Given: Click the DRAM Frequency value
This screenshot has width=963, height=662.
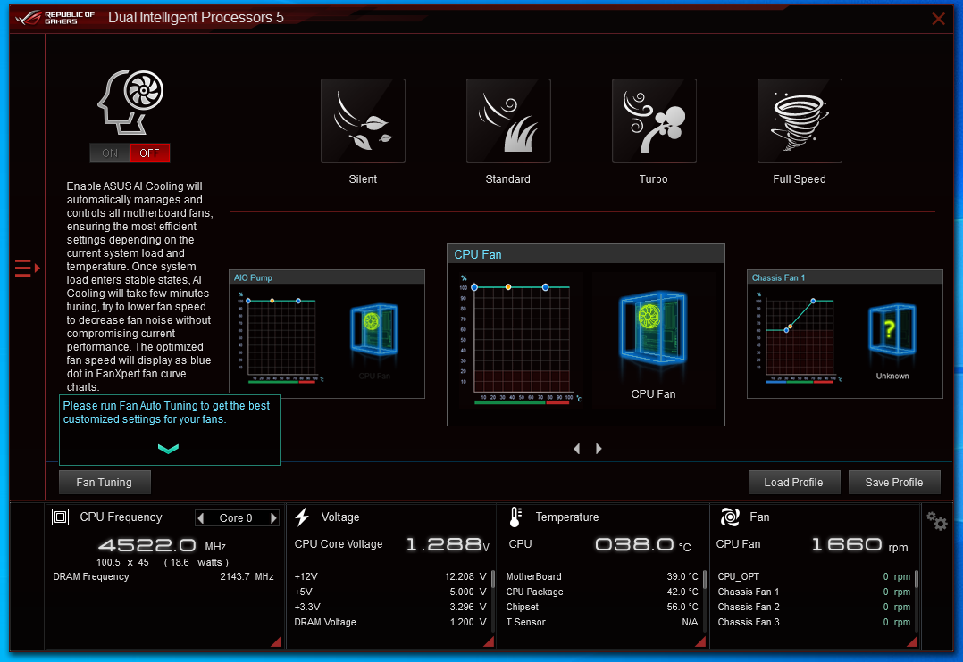Looking at the screenshot, I should (247, 576).
